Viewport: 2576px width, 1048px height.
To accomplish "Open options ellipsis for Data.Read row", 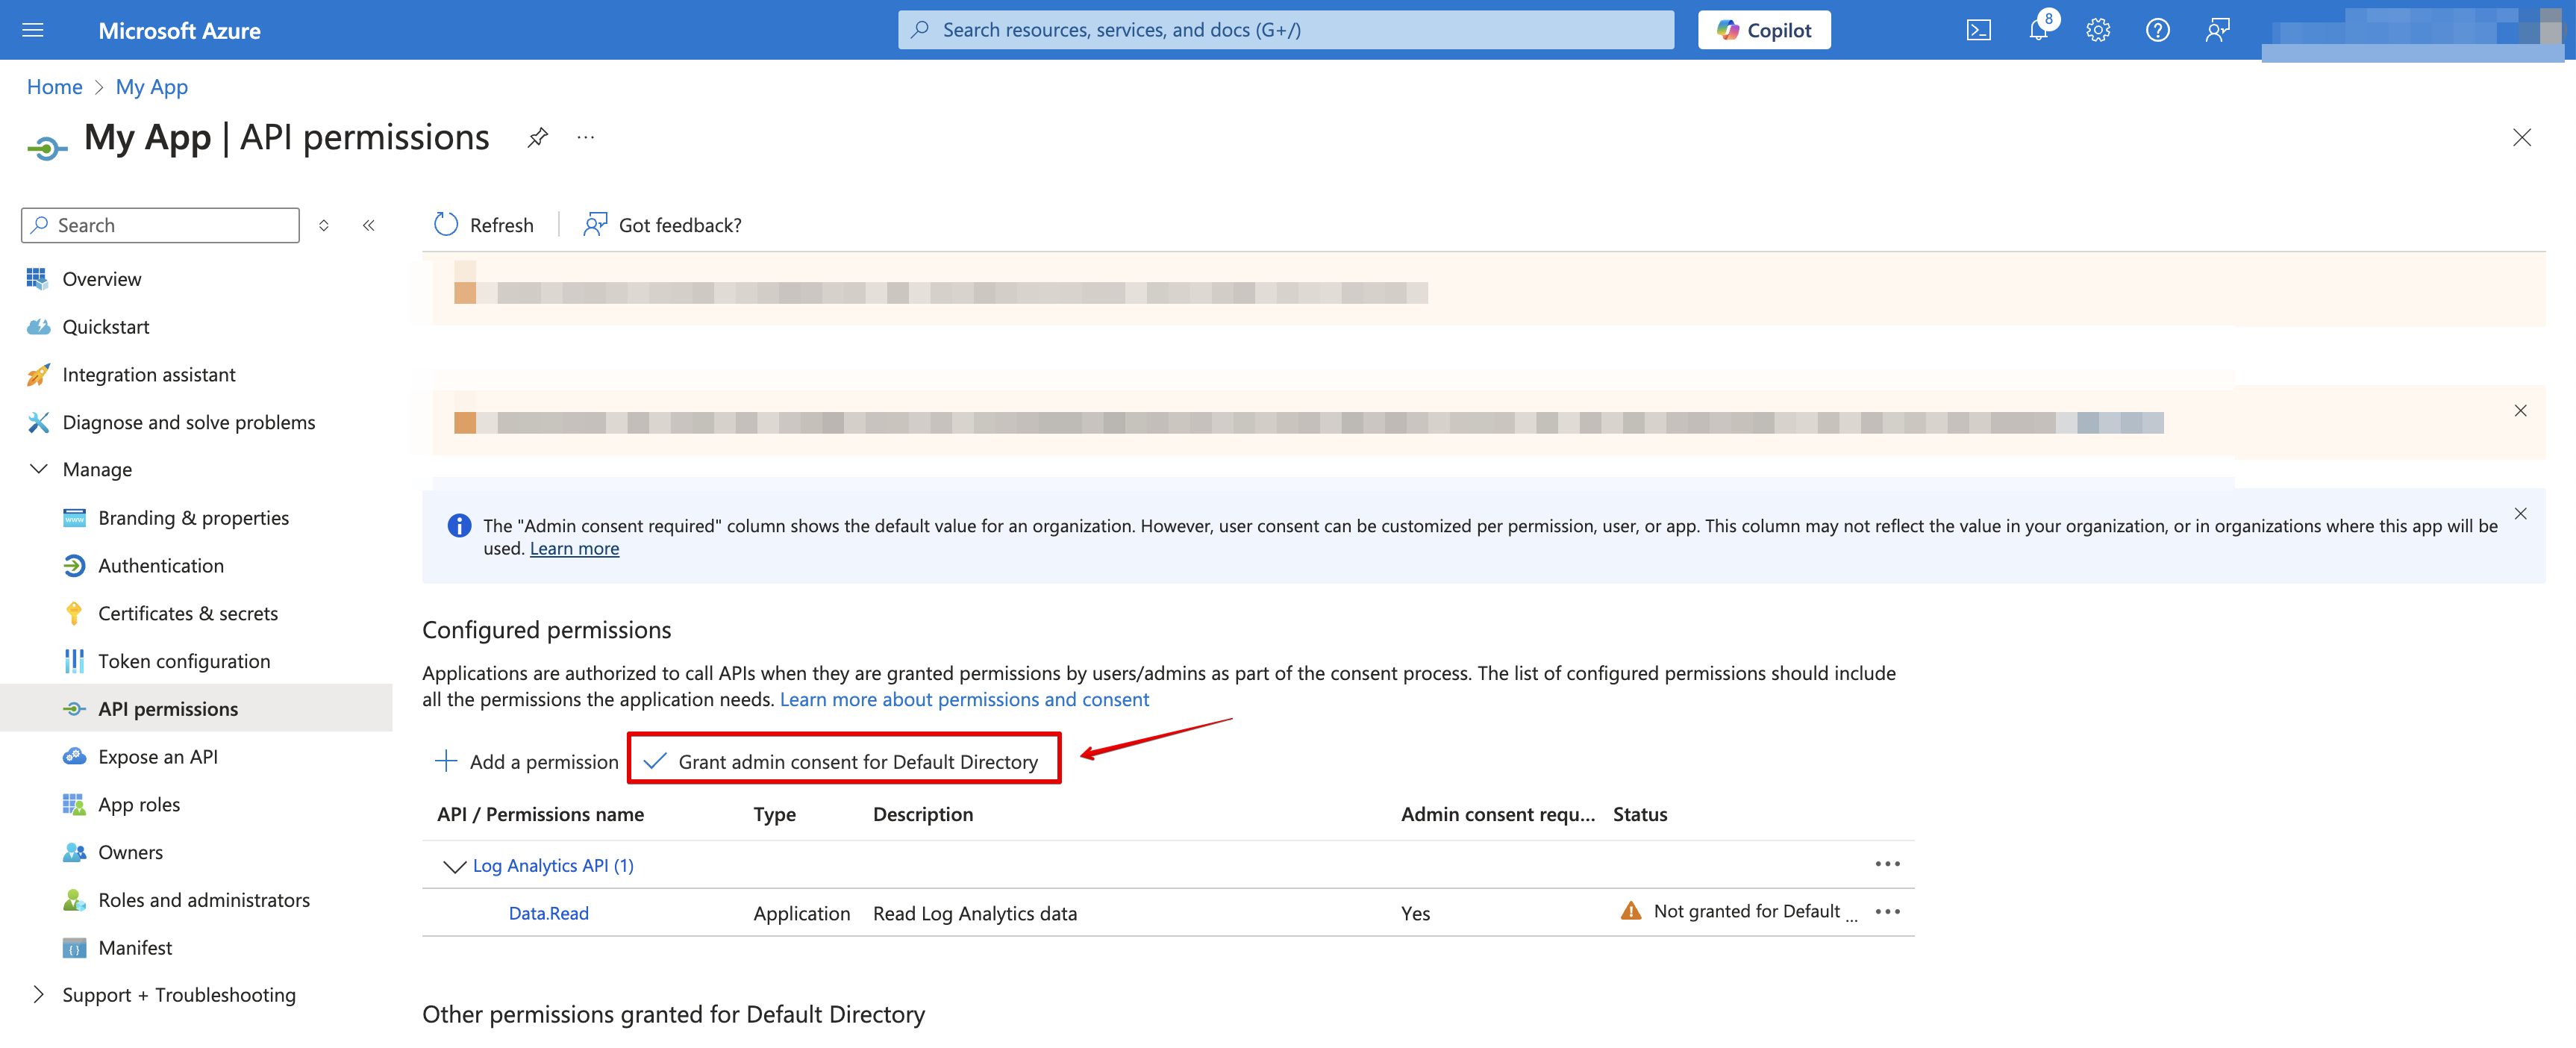I will [1887, 912].
